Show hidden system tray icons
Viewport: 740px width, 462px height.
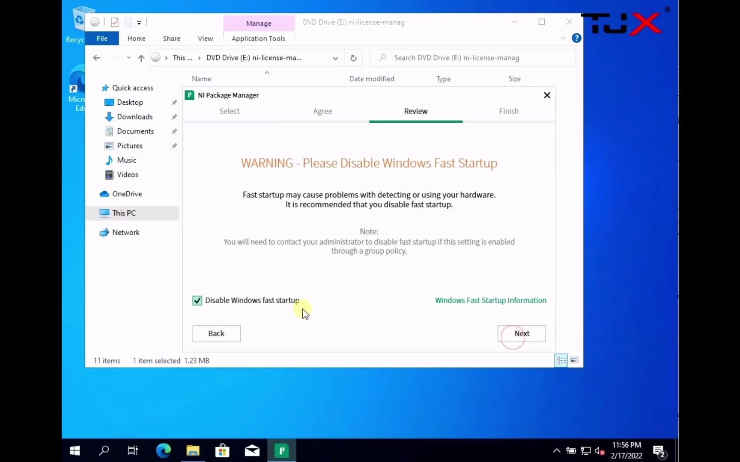coord(556,450)
